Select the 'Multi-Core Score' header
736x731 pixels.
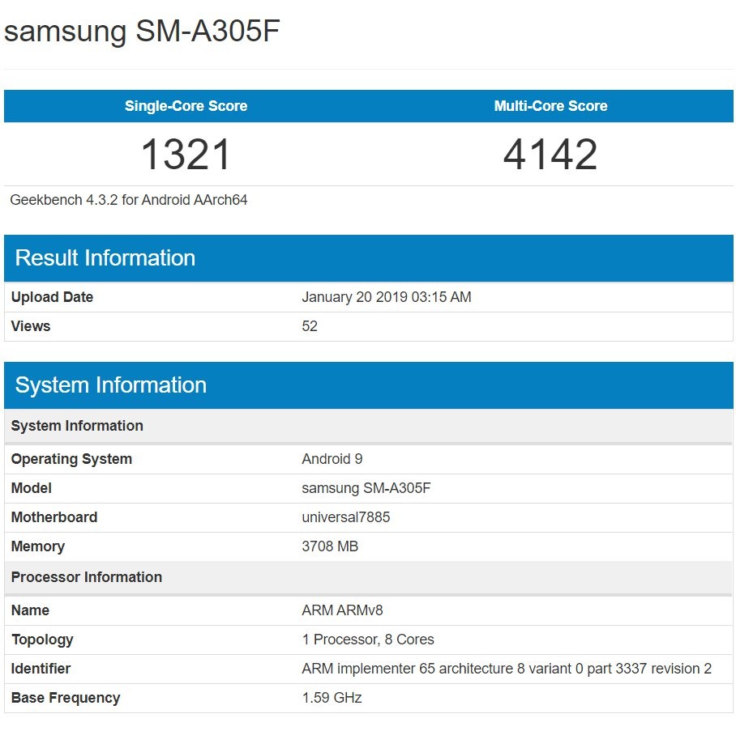click(x=550, y=106)
